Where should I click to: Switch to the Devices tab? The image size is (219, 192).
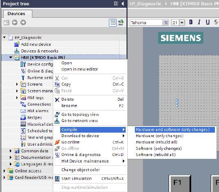click(x=18, y=14)
